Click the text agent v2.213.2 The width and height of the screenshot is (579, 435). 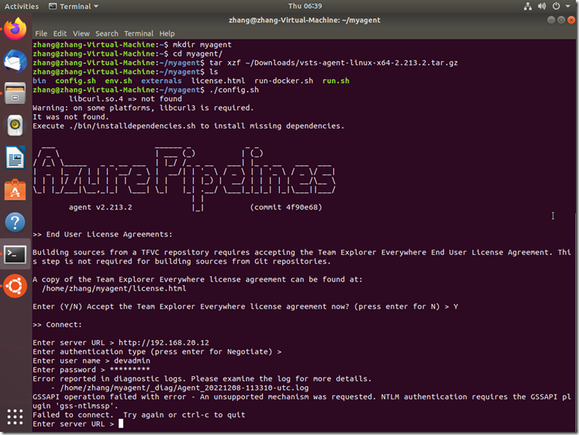(x=100, y=207)
